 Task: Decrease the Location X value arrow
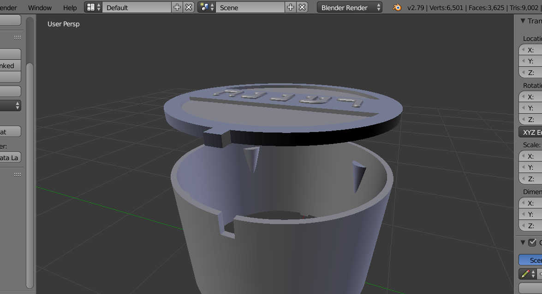523,50
